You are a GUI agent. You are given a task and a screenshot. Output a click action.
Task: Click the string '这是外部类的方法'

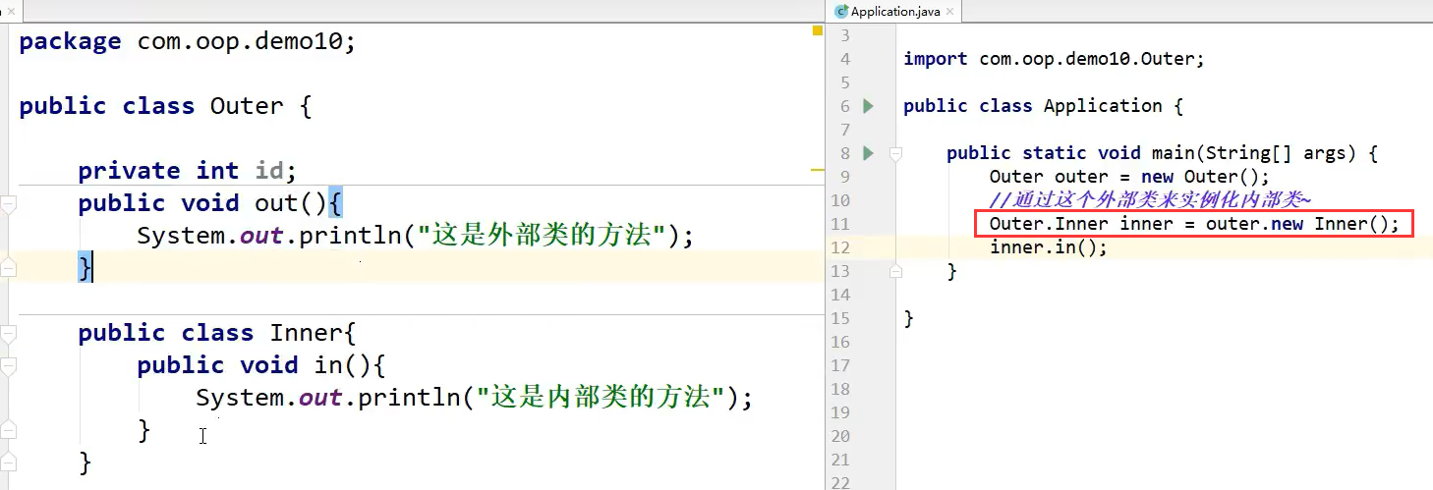(x=551, y=236)
